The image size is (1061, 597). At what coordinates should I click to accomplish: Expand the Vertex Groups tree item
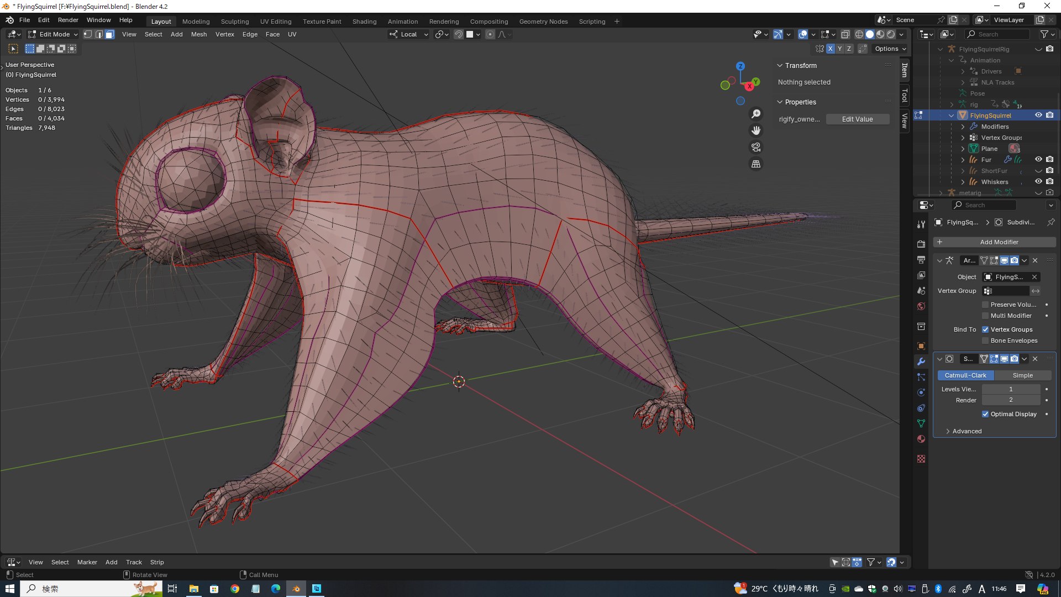click(x=963, y=138)
